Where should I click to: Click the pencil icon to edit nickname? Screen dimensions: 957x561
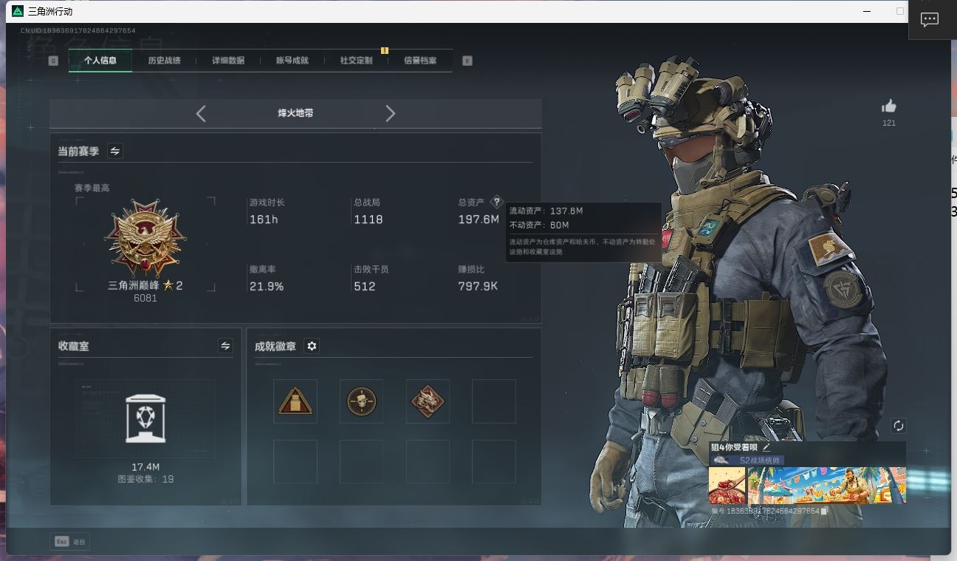pos(766,447)
